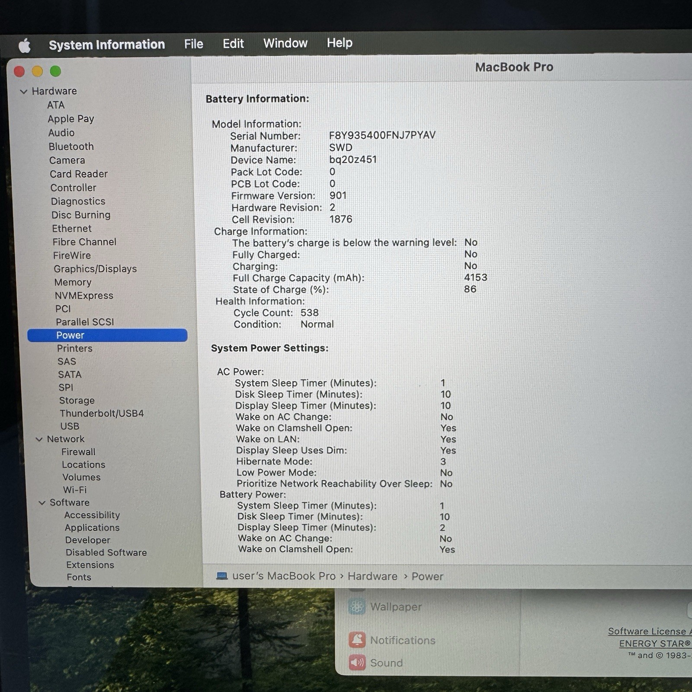Screen dimensions: 692x692
Task: Select Printers in the sidebar
Action: click(x=75, y=349)
